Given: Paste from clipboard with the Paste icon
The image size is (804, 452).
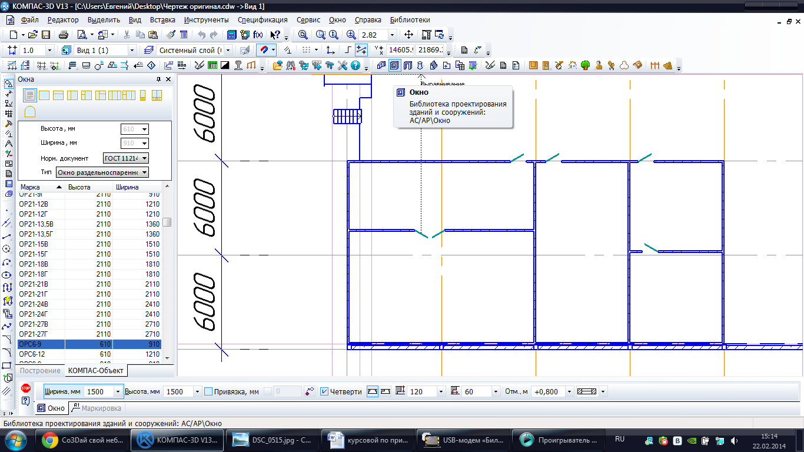Looking at the screenshot, I should pyautogui.click(x=153, y=35).
